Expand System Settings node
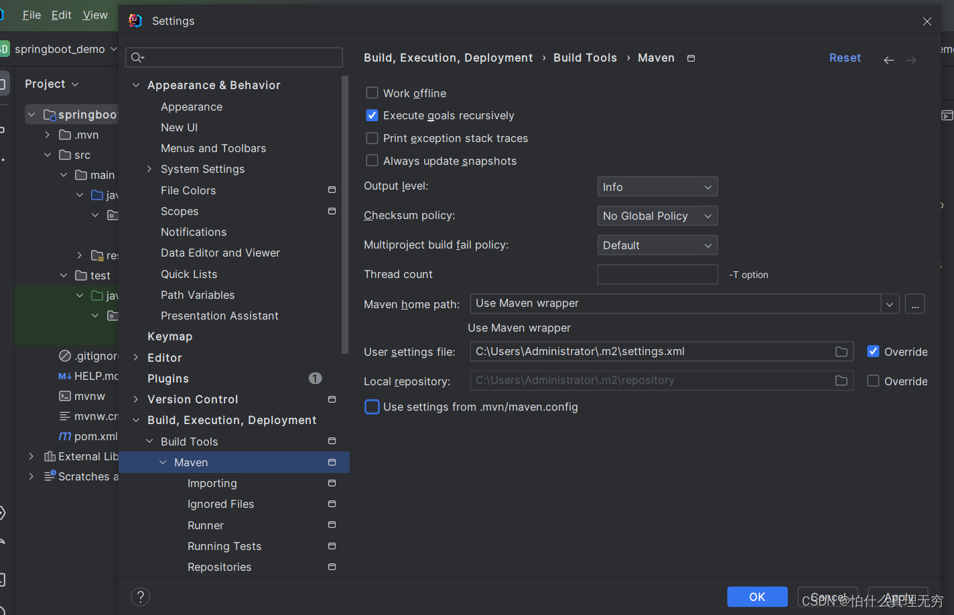 tap(149, 169)
